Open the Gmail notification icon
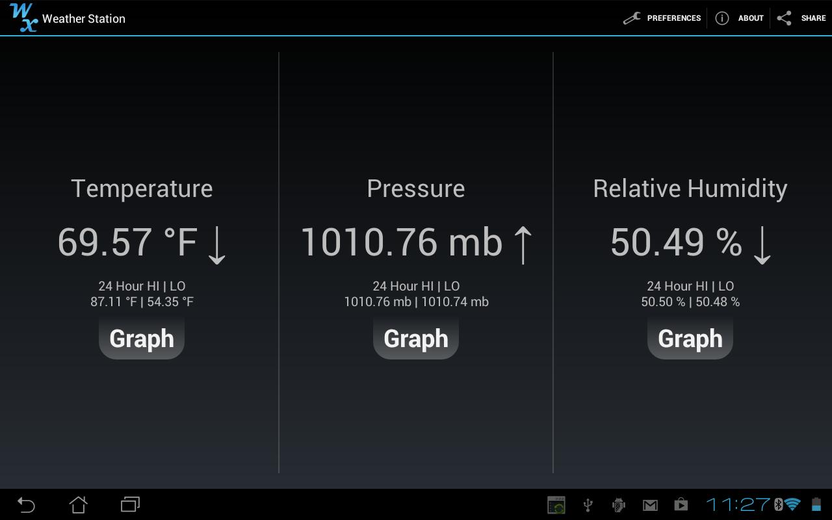Image resolution: width=832 pixels, height=520 pixels. [650, 505]
